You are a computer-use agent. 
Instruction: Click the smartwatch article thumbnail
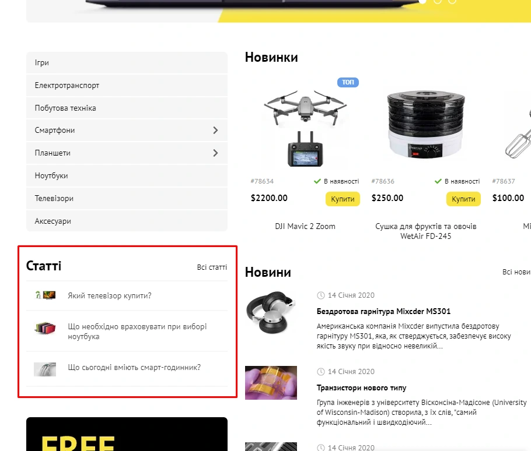point(45,369)
